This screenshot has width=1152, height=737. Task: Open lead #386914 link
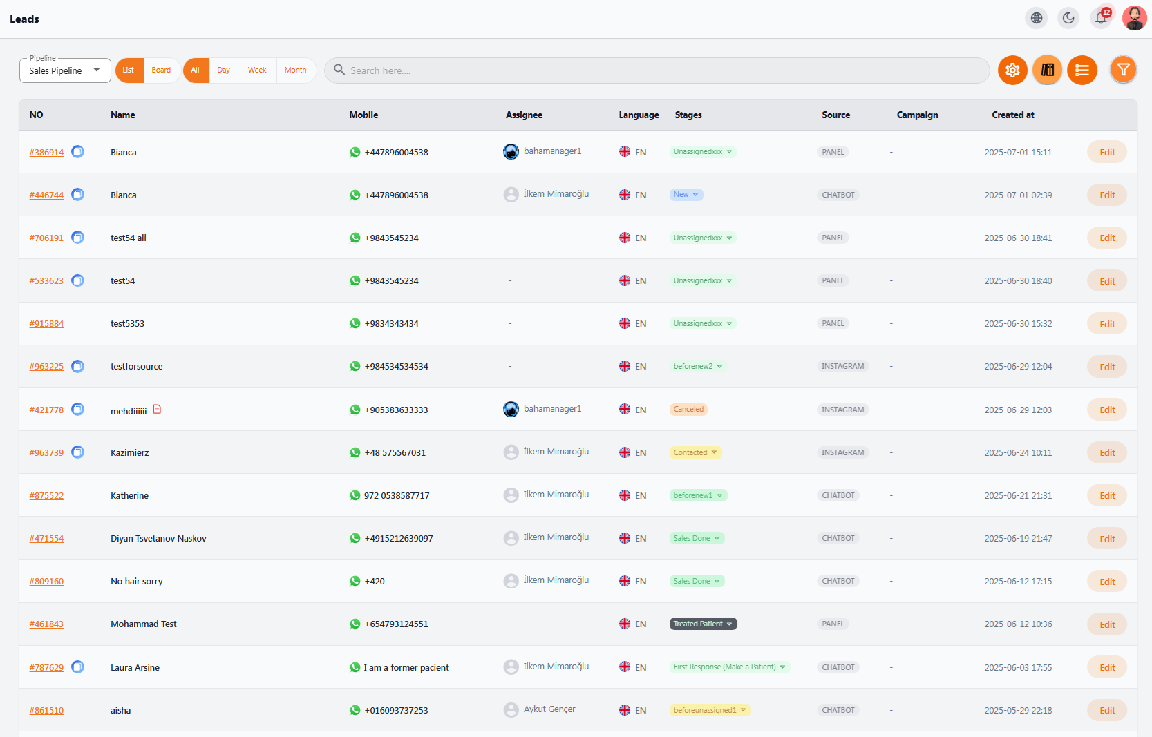click(x=46, y=152)
